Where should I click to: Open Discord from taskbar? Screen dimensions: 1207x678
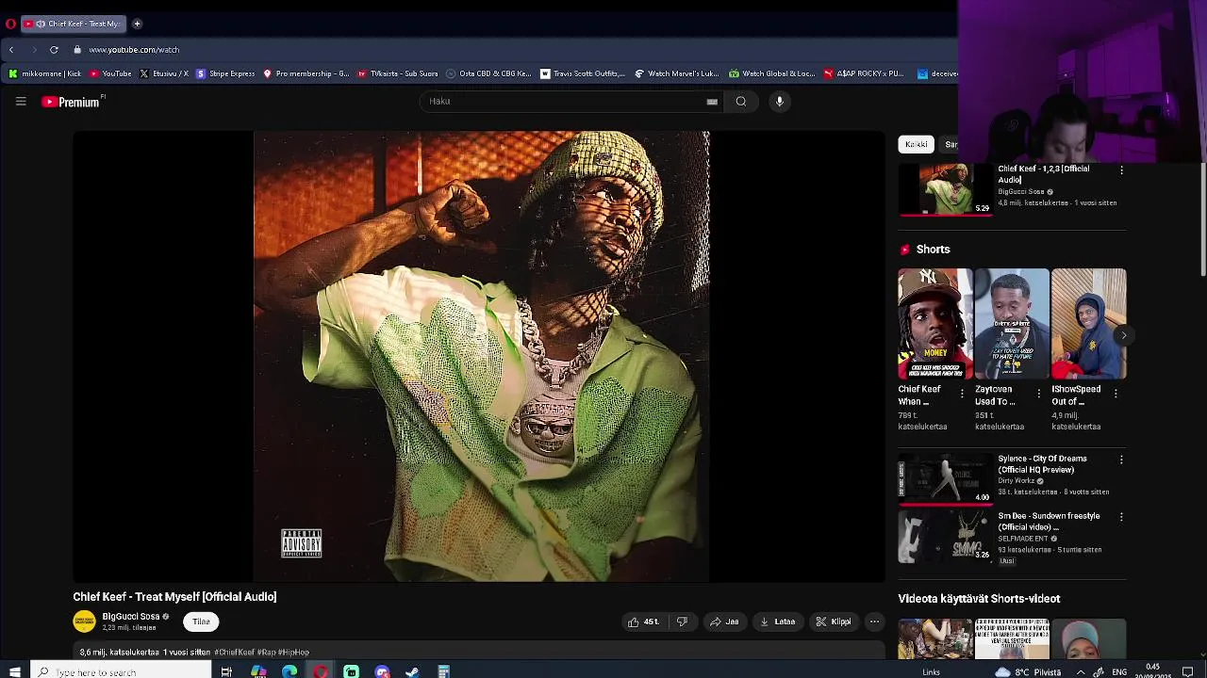click(x=382, y=671)
